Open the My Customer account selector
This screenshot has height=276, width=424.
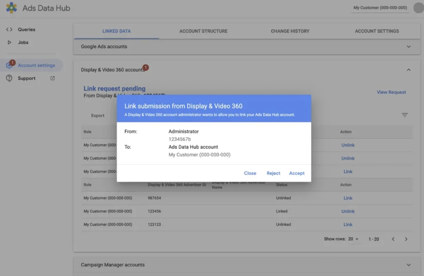click(380, 7)
